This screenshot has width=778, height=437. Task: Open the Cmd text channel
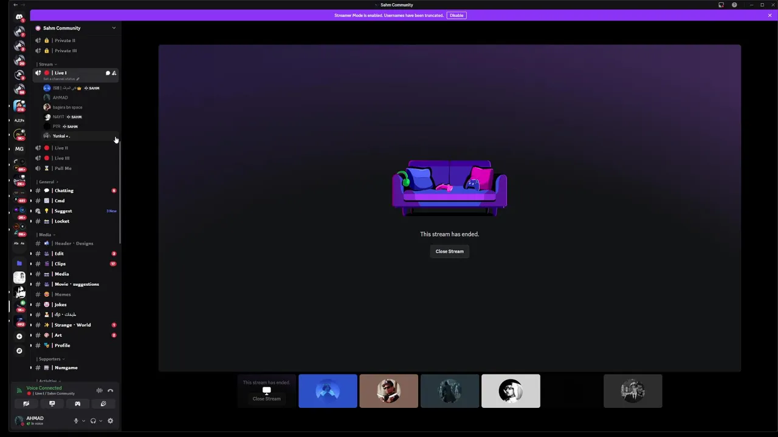[x=75, y=201]
